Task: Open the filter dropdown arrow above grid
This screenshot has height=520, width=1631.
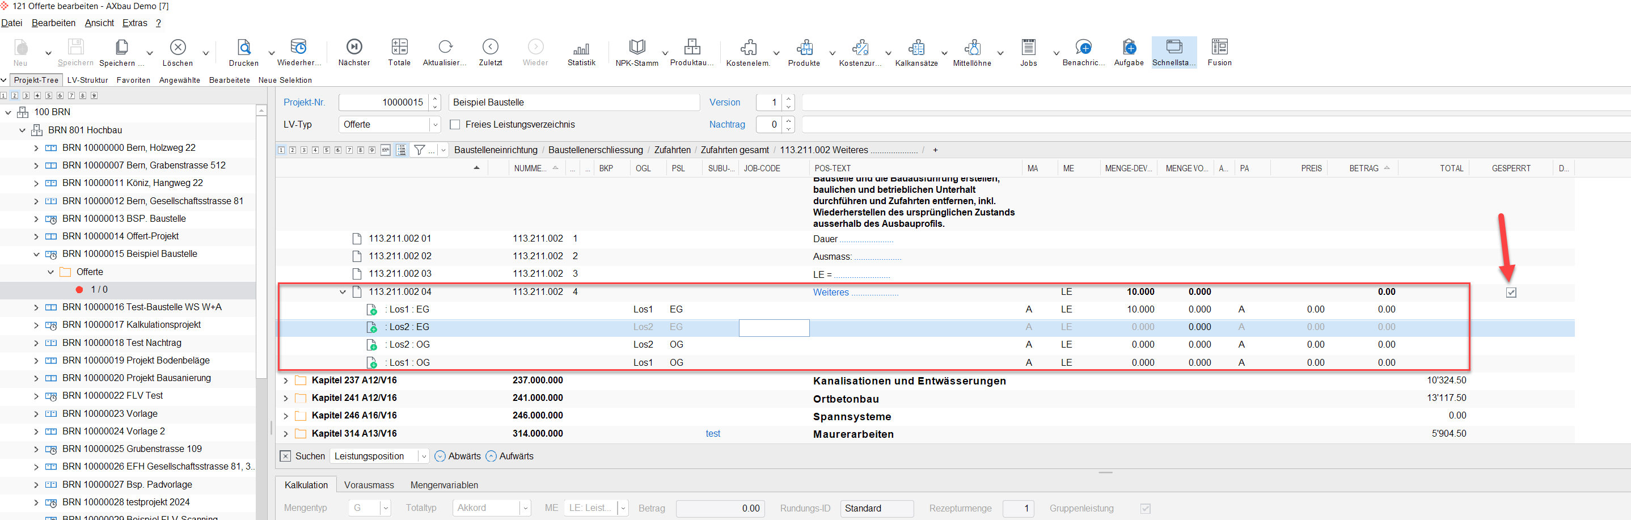Action: [443, 151]
